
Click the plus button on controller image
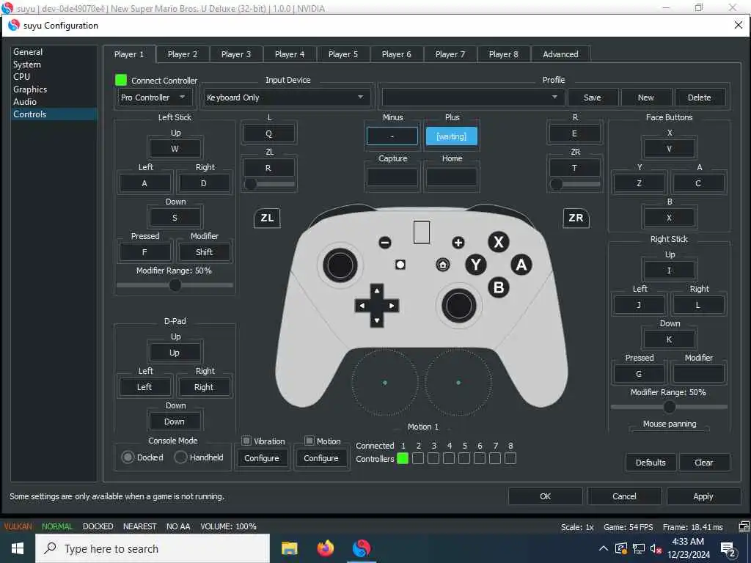458,242
